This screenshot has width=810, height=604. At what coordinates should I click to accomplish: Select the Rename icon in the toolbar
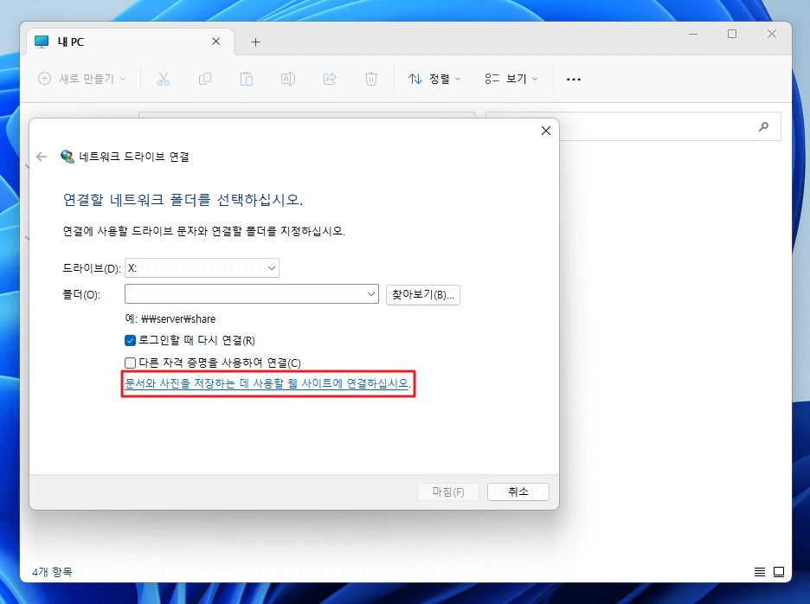pos(288,79)
